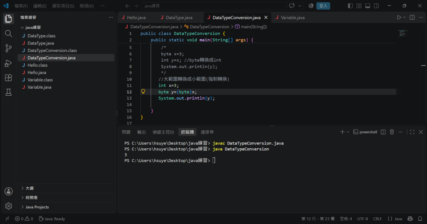Close the bottom terminal panel
Image resolution: width=427 pixels, height=224 pixels.
click(x=421, y=132)
